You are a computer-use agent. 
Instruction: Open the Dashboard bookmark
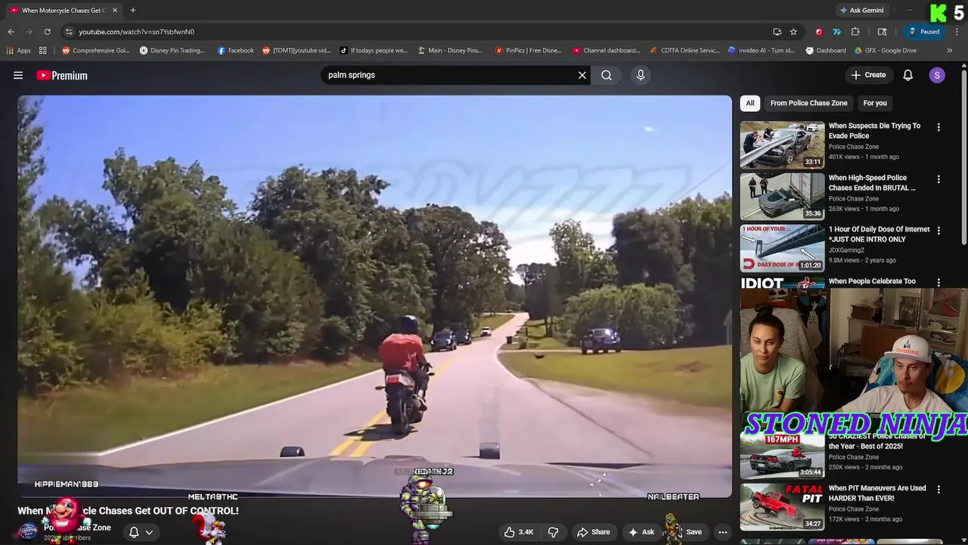coord(826,51)
